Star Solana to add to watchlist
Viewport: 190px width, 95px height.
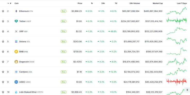tap(3, 42)
